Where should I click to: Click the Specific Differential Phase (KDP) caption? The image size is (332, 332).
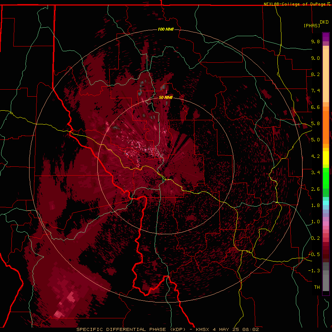[131, 329]
